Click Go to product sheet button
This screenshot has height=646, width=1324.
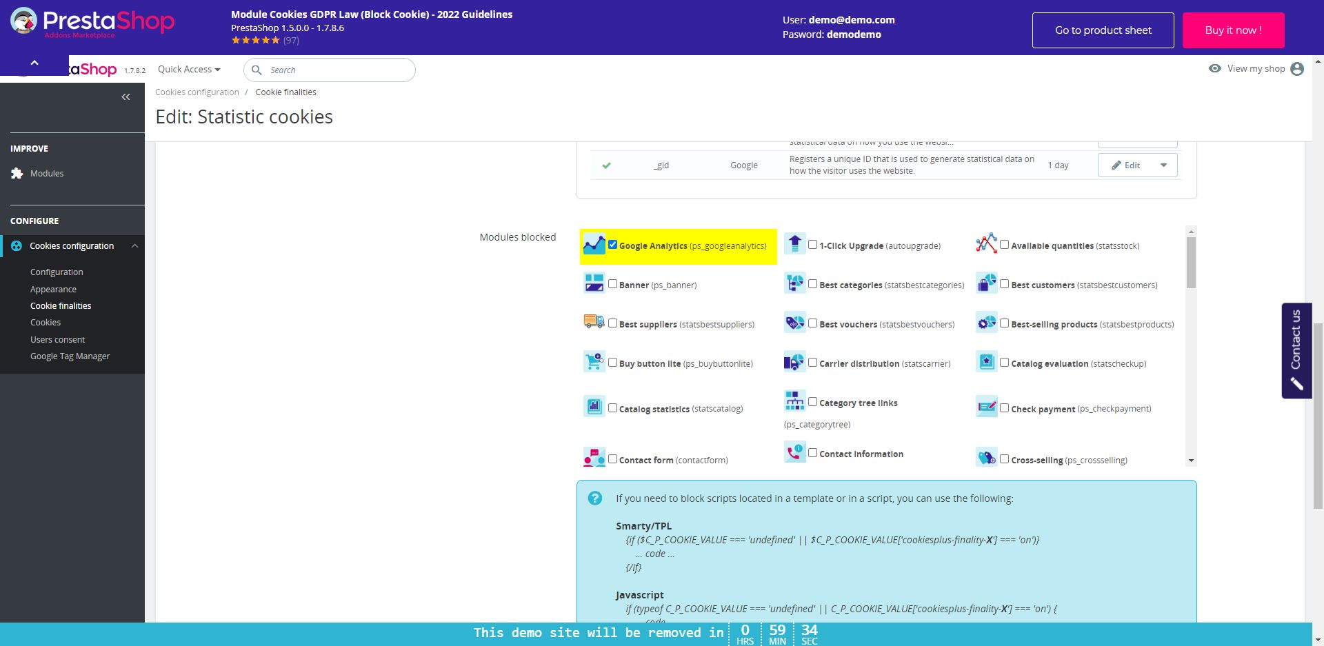click(1103, 30)
